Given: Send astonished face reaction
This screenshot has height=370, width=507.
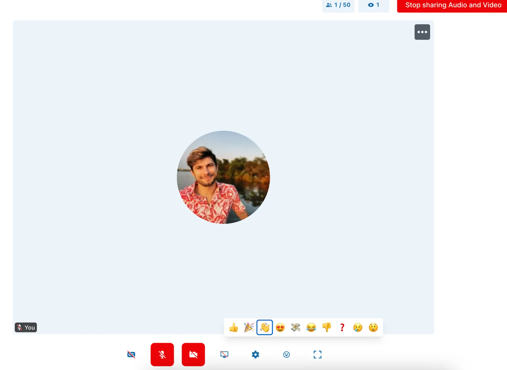Looking at the screenshot, I should (x=373, y=327).
